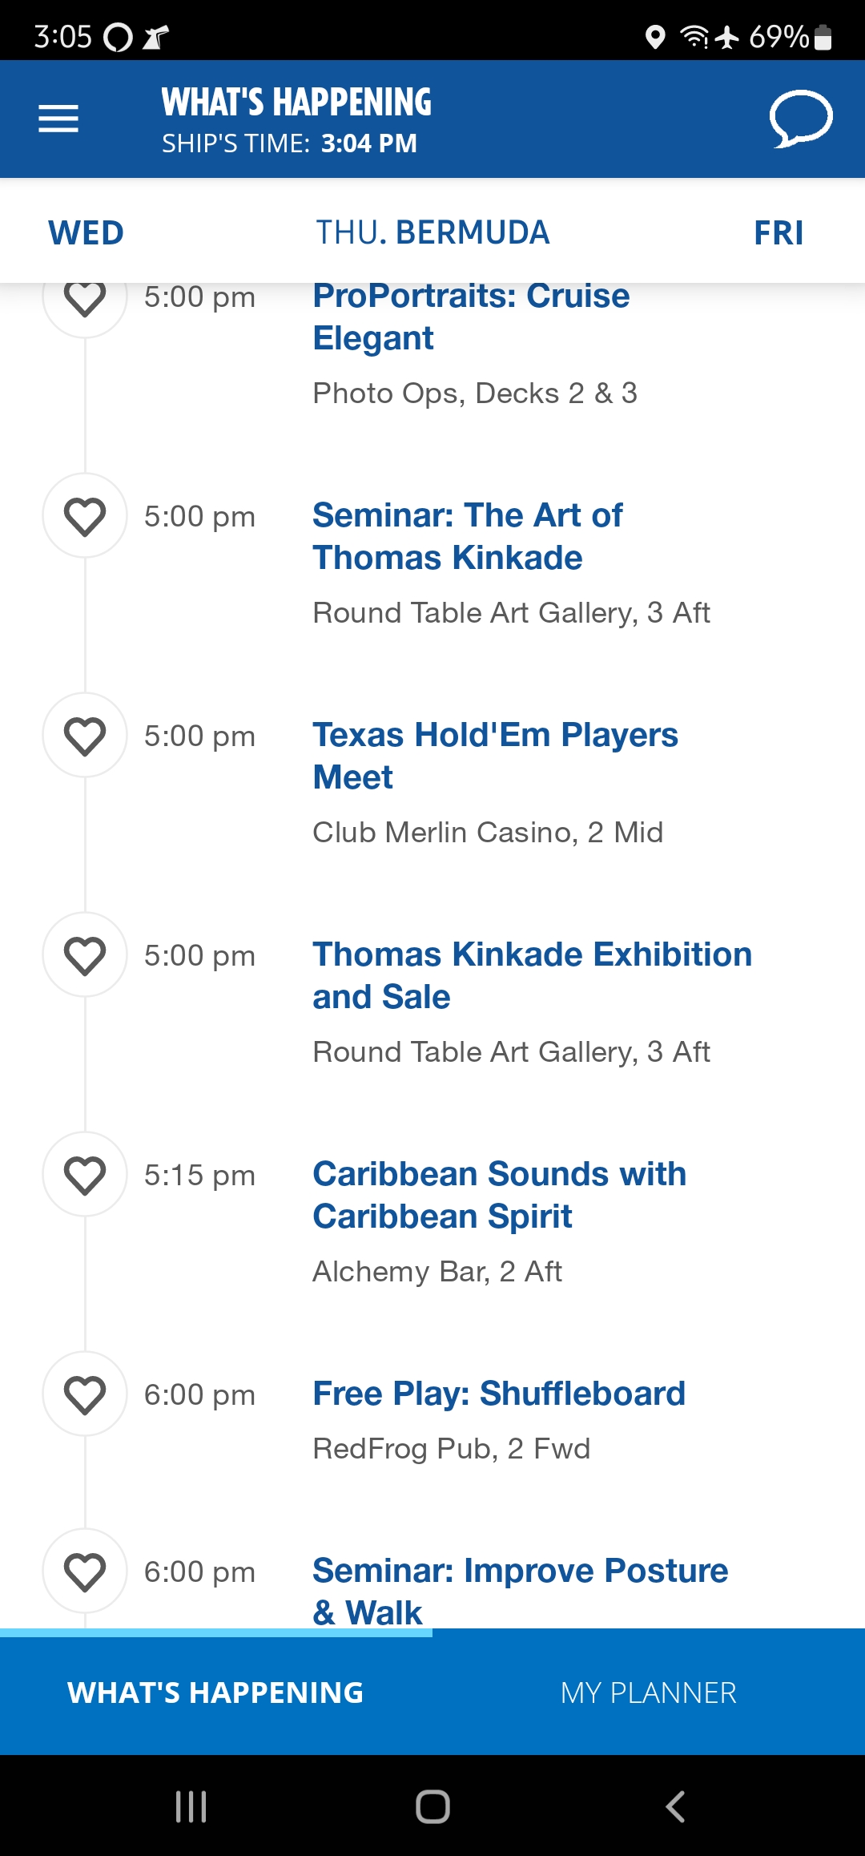View Free Play: Shuffleboard details

coord(499,1394)
